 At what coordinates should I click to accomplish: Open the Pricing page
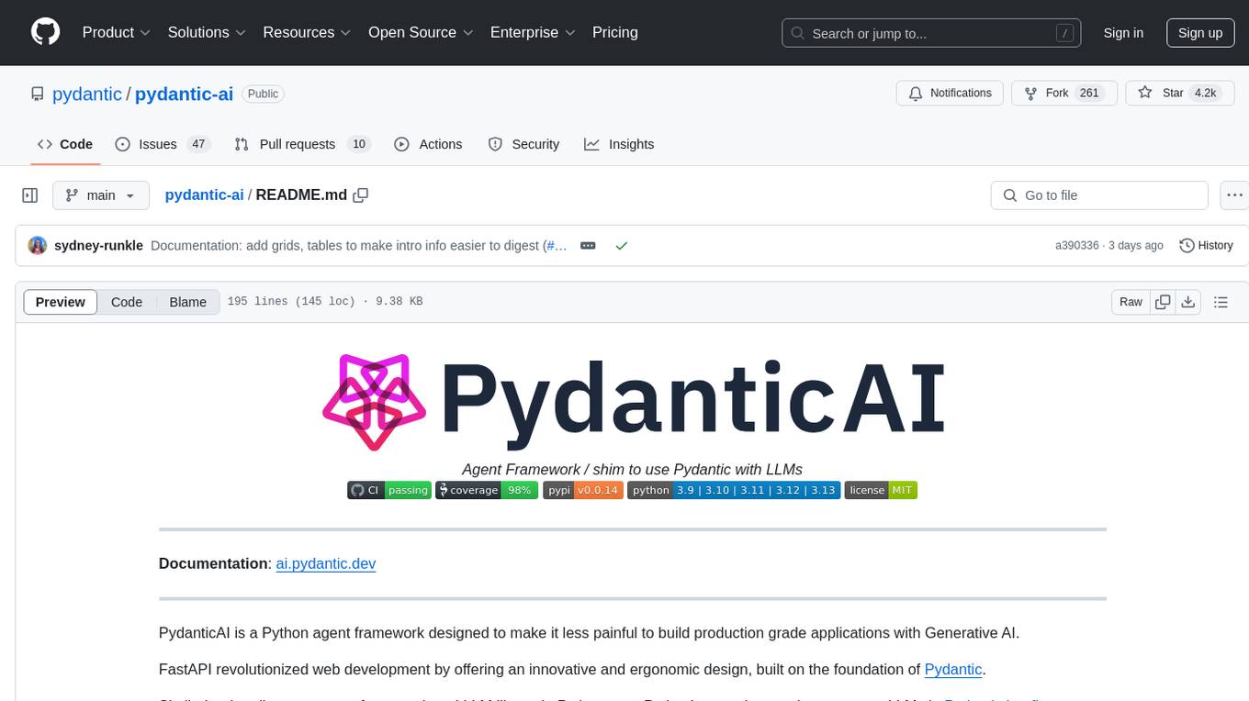(615, 32)
